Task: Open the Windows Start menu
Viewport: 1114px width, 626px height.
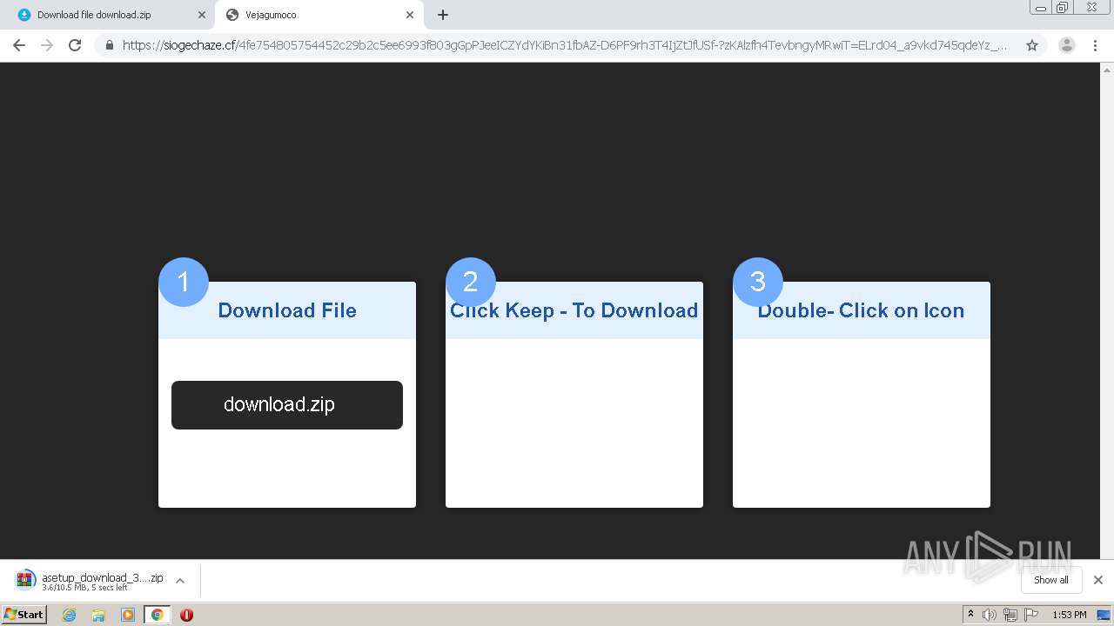Action: pos(24,615)
